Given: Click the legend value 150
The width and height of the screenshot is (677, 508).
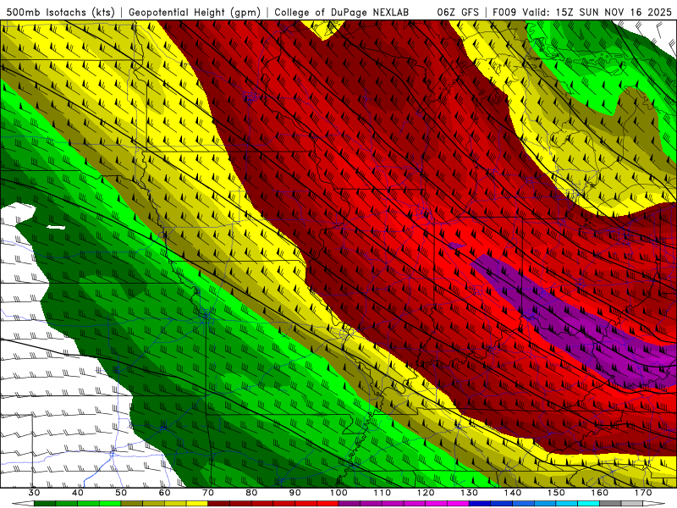Looking at the screenshot, I should pyautogui.click(x=556, y=493).
